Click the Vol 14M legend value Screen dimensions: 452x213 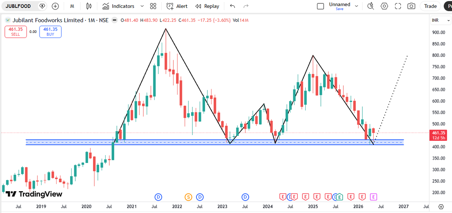click(241, 20)
